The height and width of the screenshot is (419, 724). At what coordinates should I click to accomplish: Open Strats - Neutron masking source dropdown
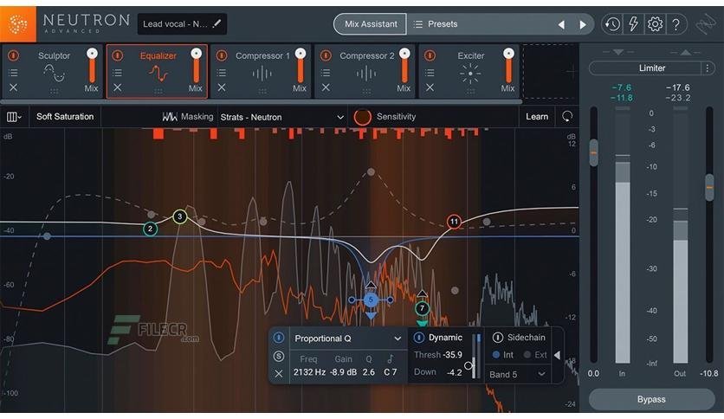(x=281, y=117)
